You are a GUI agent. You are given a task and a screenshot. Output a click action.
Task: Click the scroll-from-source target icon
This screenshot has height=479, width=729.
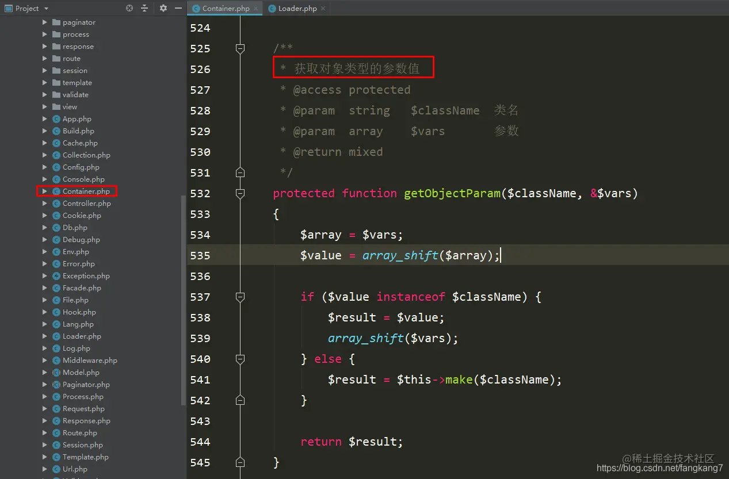click(x=129, y=8)
